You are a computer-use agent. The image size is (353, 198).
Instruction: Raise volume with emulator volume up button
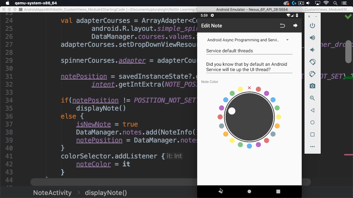tap(312, 38)
